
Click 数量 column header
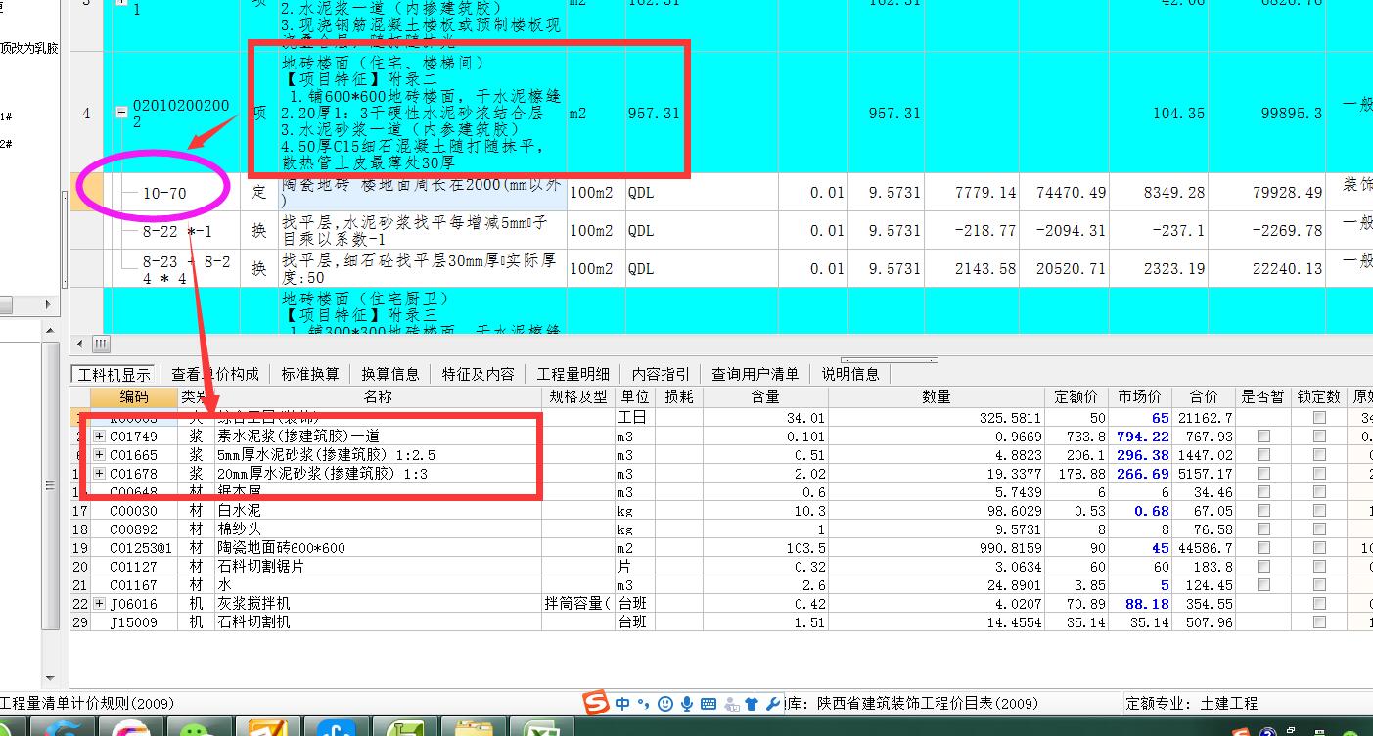(x=937, y=396)
